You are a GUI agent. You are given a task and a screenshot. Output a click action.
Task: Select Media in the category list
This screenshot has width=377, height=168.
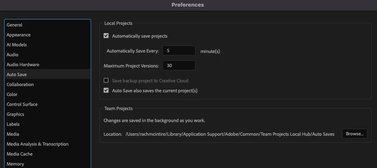[x=13, y=134]
